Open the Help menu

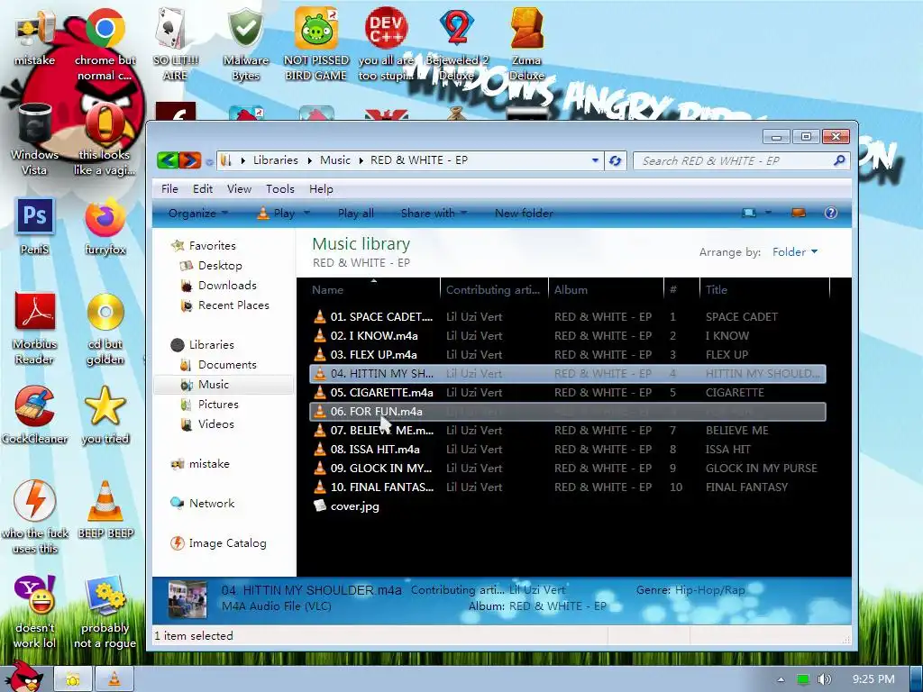click(x=321, y=189)
